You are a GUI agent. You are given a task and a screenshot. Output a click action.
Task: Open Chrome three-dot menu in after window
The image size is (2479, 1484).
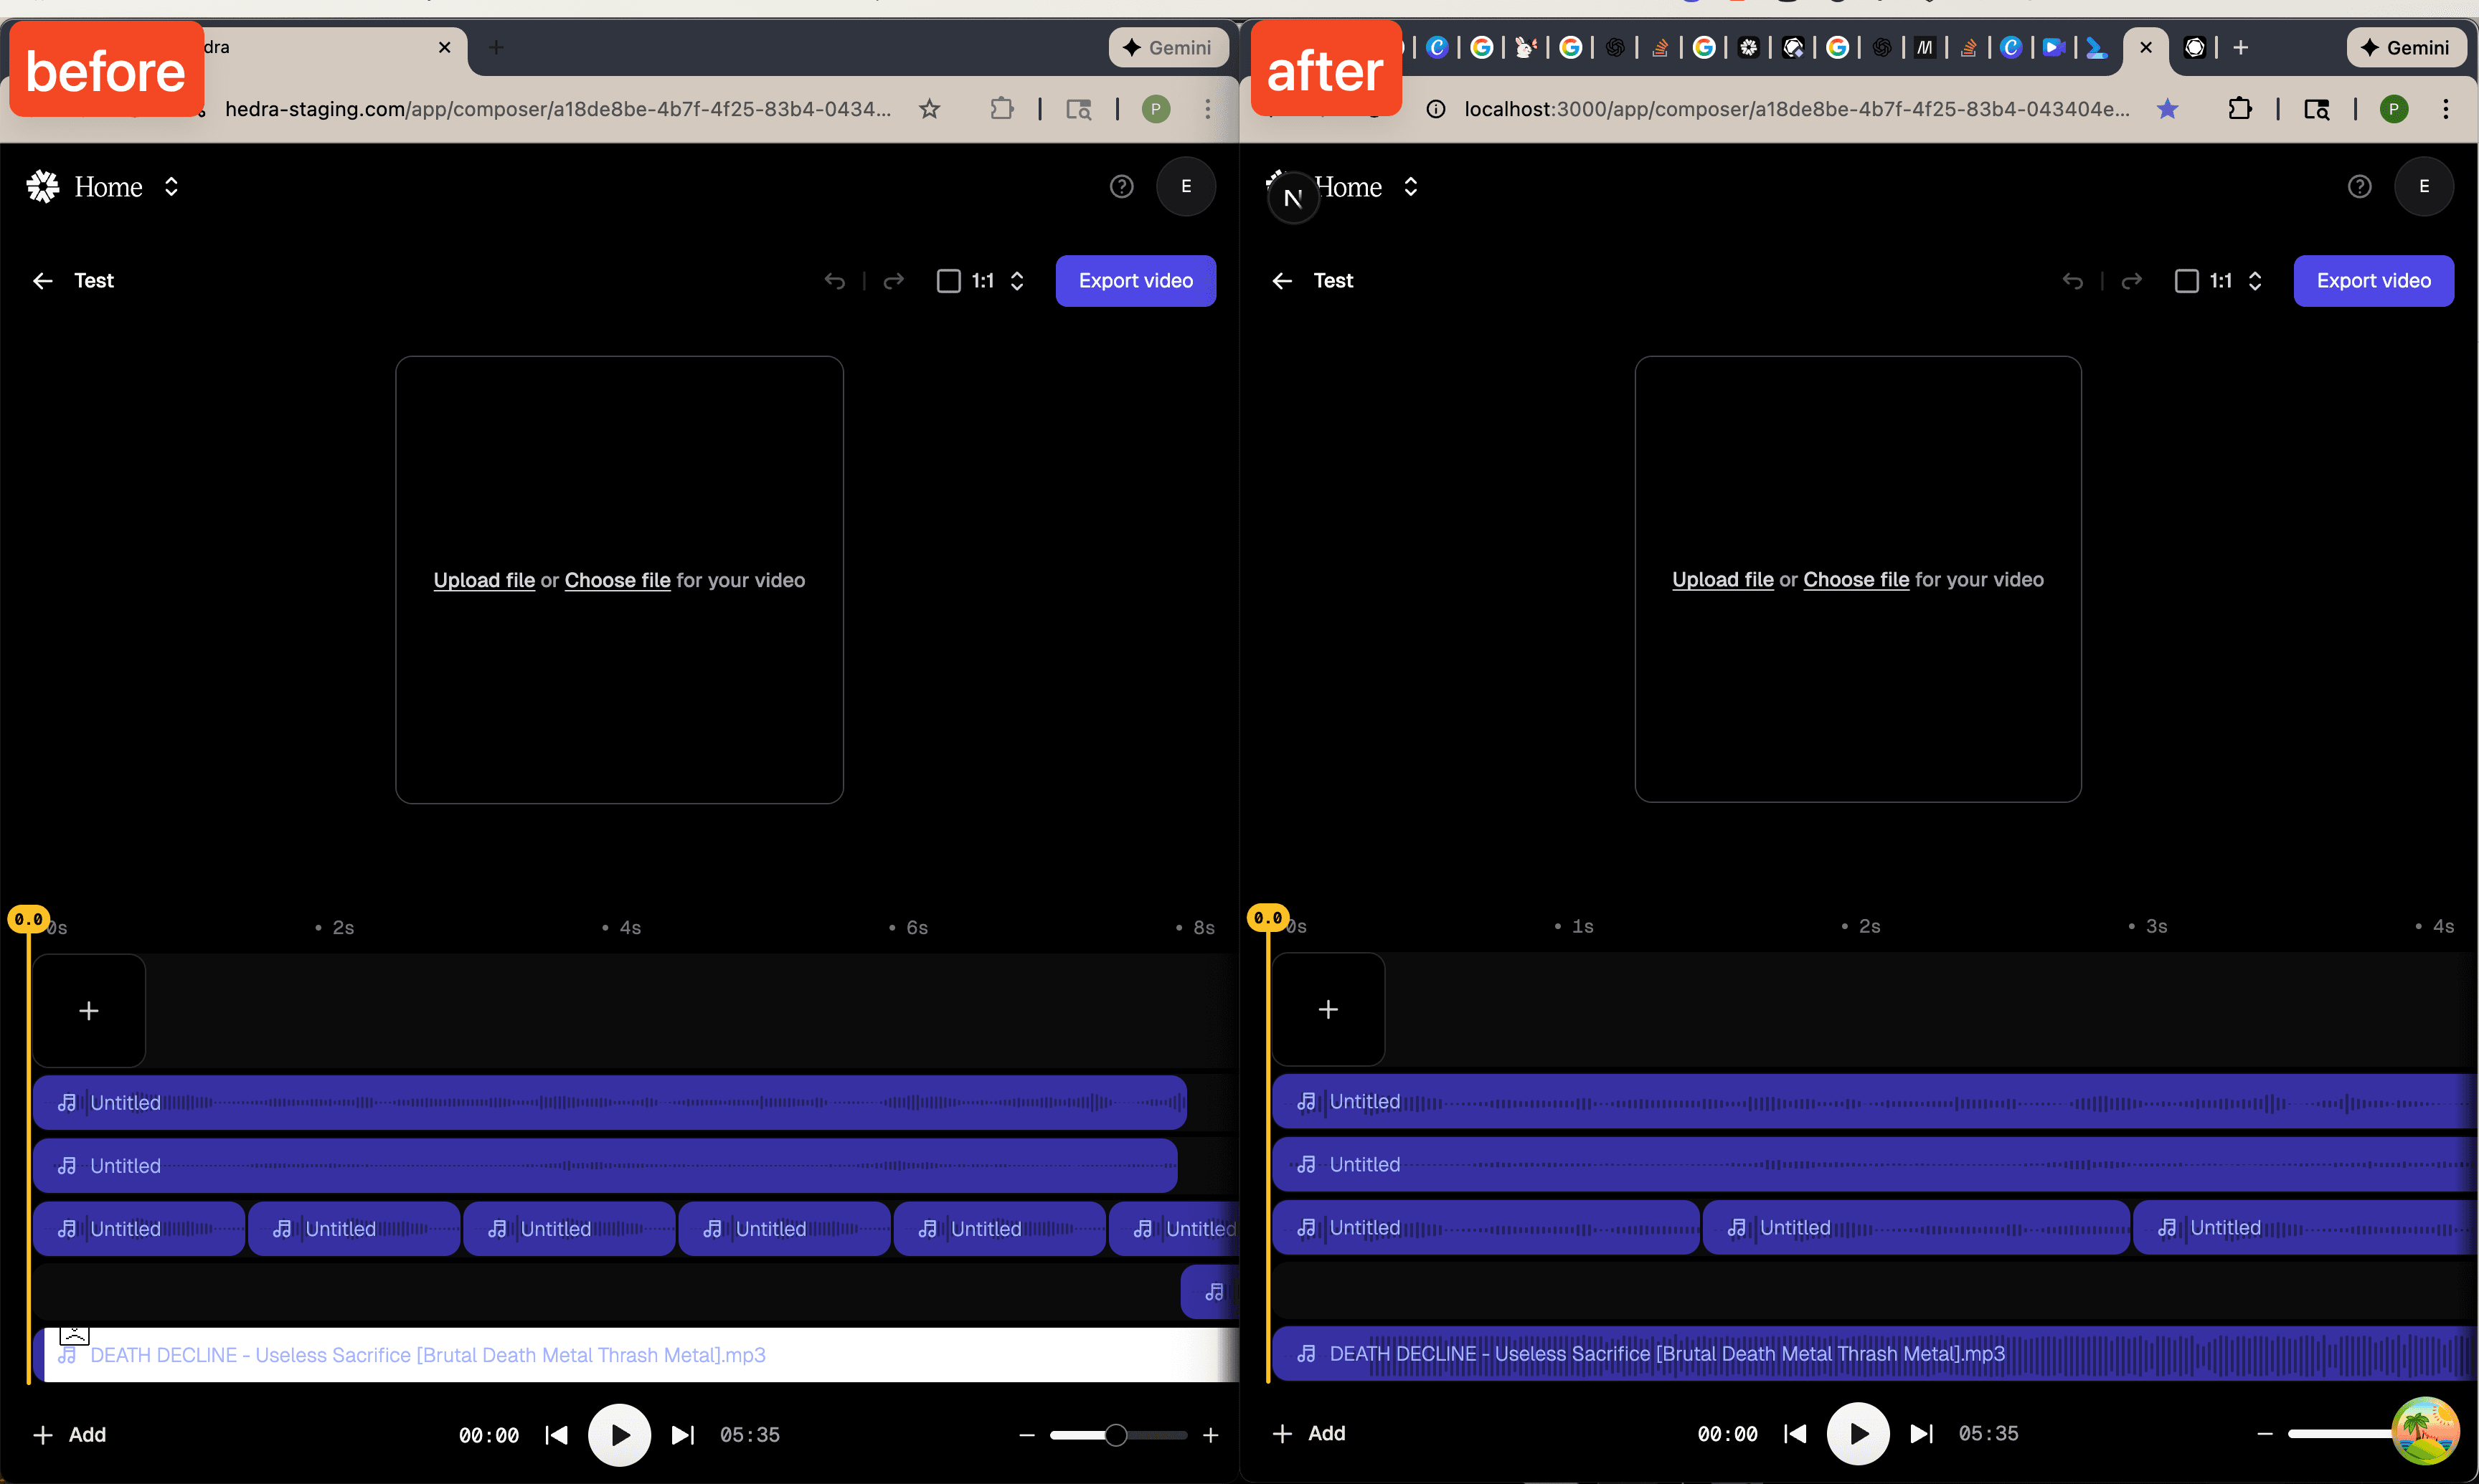(2446, 109)
